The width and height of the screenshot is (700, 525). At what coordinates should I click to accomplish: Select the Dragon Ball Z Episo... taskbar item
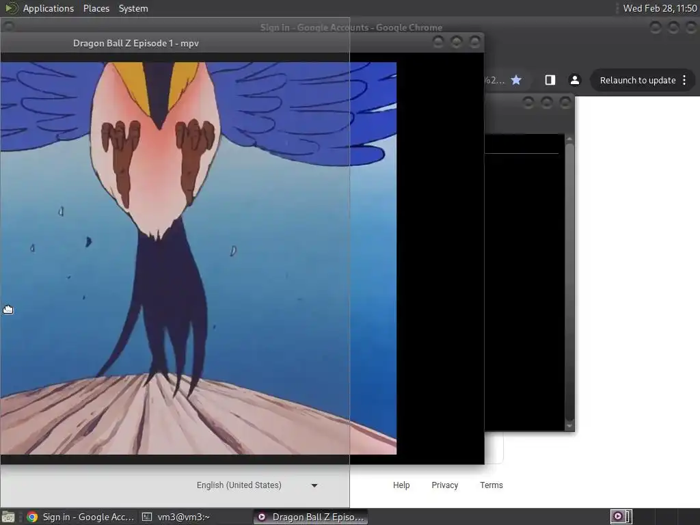pyautogui.click(x=311, y=517)
